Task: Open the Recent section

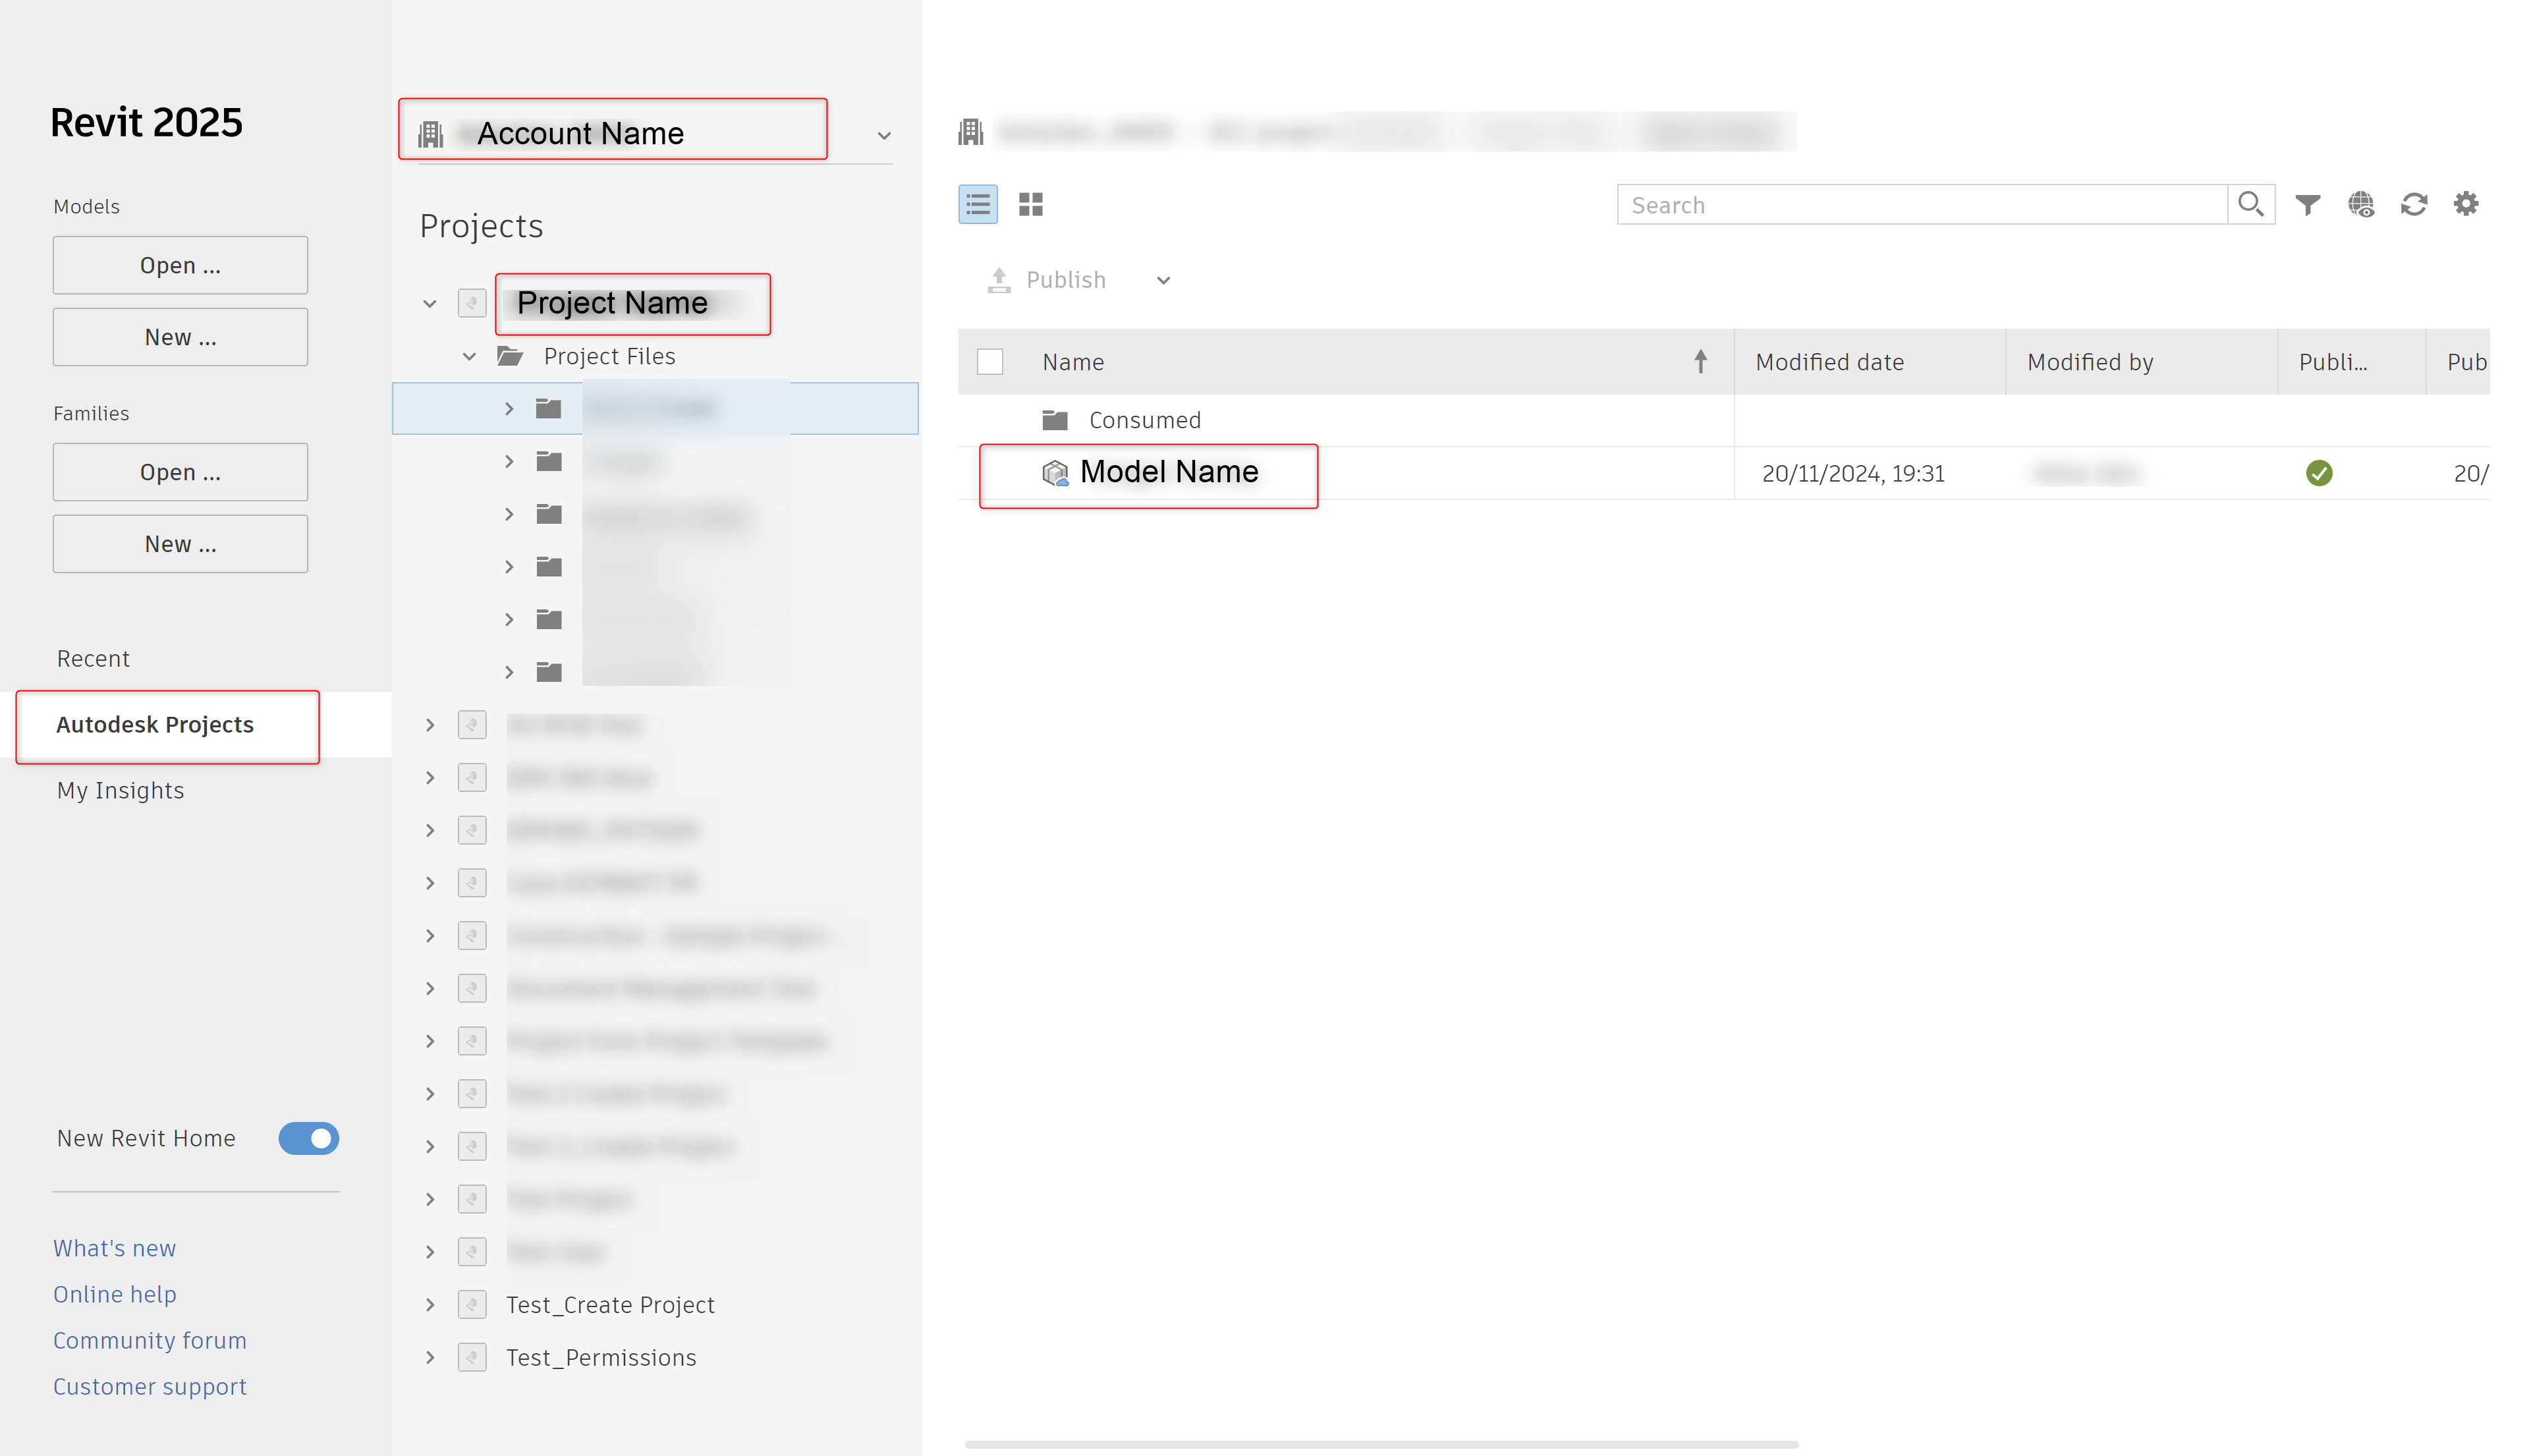Action: pyautogui.click(x=93, y=658)
